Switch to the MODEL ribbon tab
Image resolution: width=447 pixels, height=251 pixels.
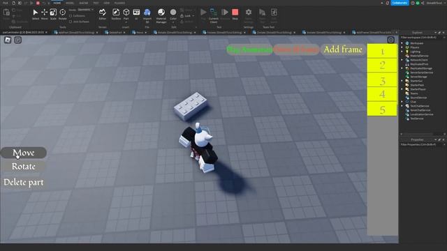(70, 3)
